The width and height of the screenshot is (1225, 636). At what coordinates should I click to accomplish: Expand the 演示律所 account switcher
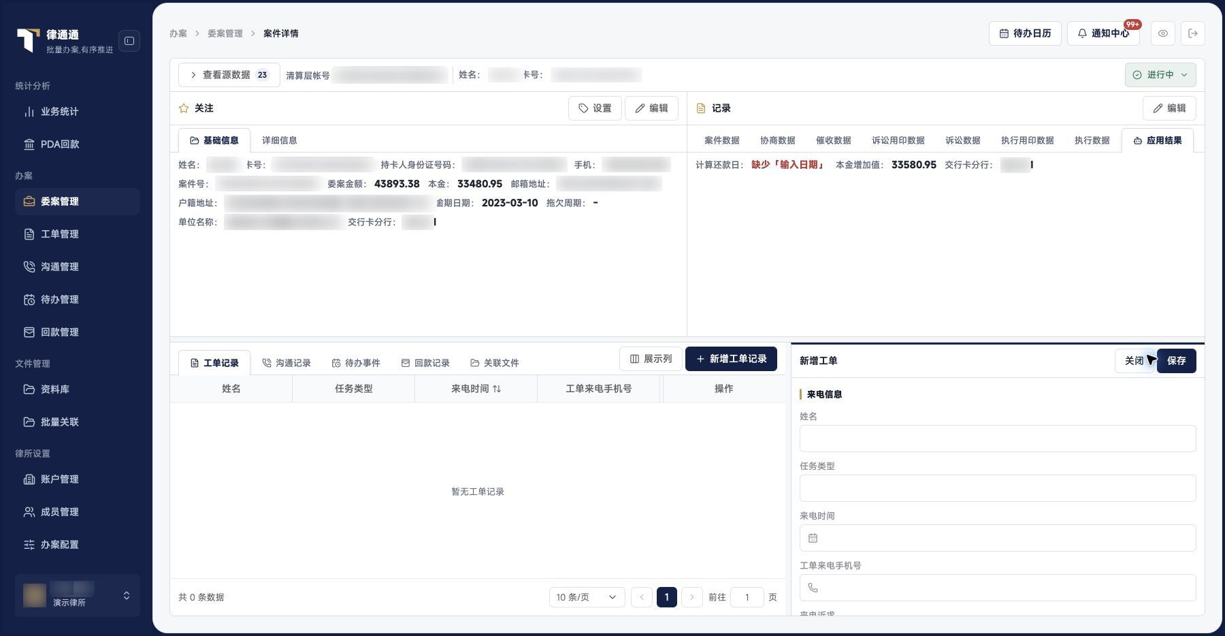pos(78,595)
